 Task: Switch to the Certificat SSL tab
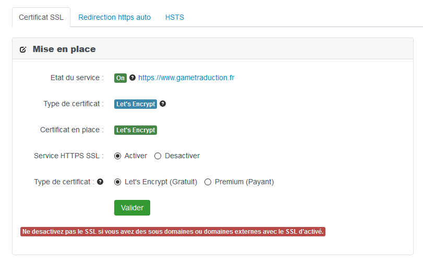pyautogui.click(x=41, y=17)
